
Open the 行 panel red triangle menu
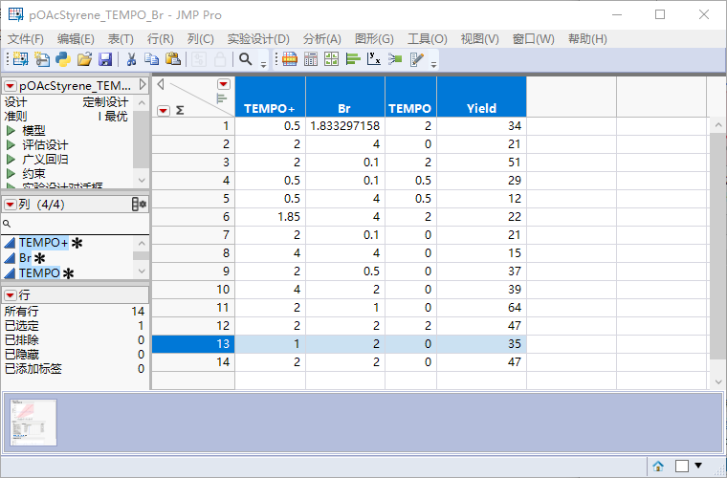pyautogui.click(x=11, y=295)
